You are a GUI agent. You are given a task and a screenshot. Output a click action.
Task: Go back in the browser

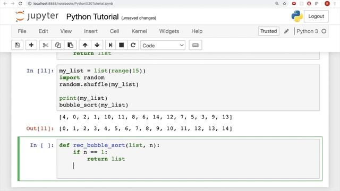(5, 4)
